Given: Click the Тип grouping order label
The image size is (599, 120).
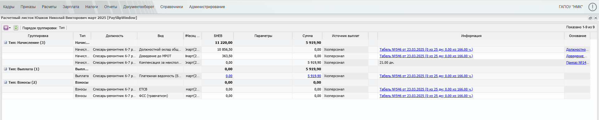Looking at the screenshot, I should point(62,28).
